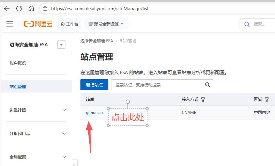Click the site info icon in address bar

click(45, 8)
